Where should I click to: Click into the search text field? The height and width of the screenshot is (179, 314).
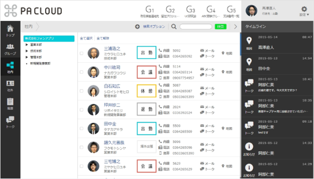click(195, 26)
